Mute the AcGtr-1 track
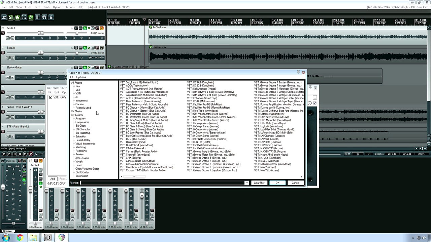Image resolution: width=431 pixels, height=242 pixels. click(97, 28)
